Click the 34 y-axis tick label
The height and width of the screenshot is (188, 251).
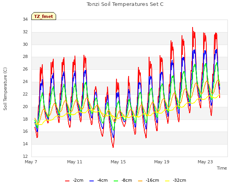25,20
